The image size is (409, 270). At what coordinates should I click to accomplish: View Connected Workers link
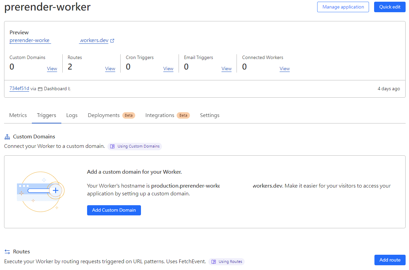285,69
